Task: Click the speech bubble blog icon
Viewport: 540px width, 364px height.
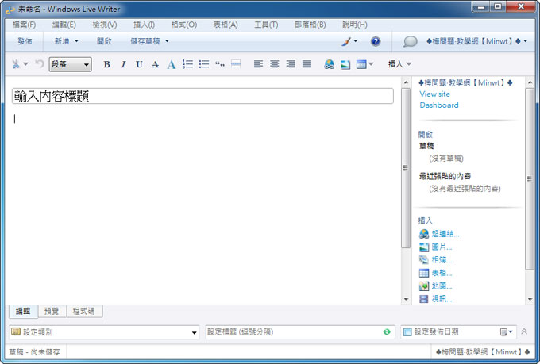Action: (411, 41)
